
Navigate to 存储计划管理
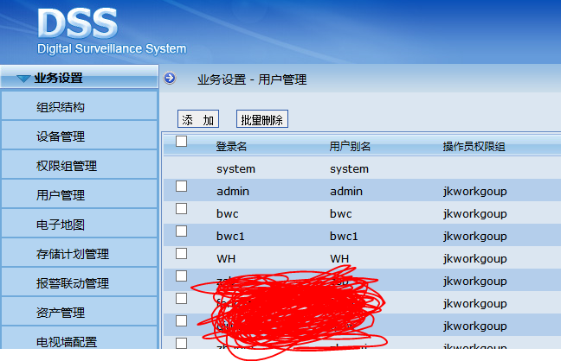click(73, 254)
